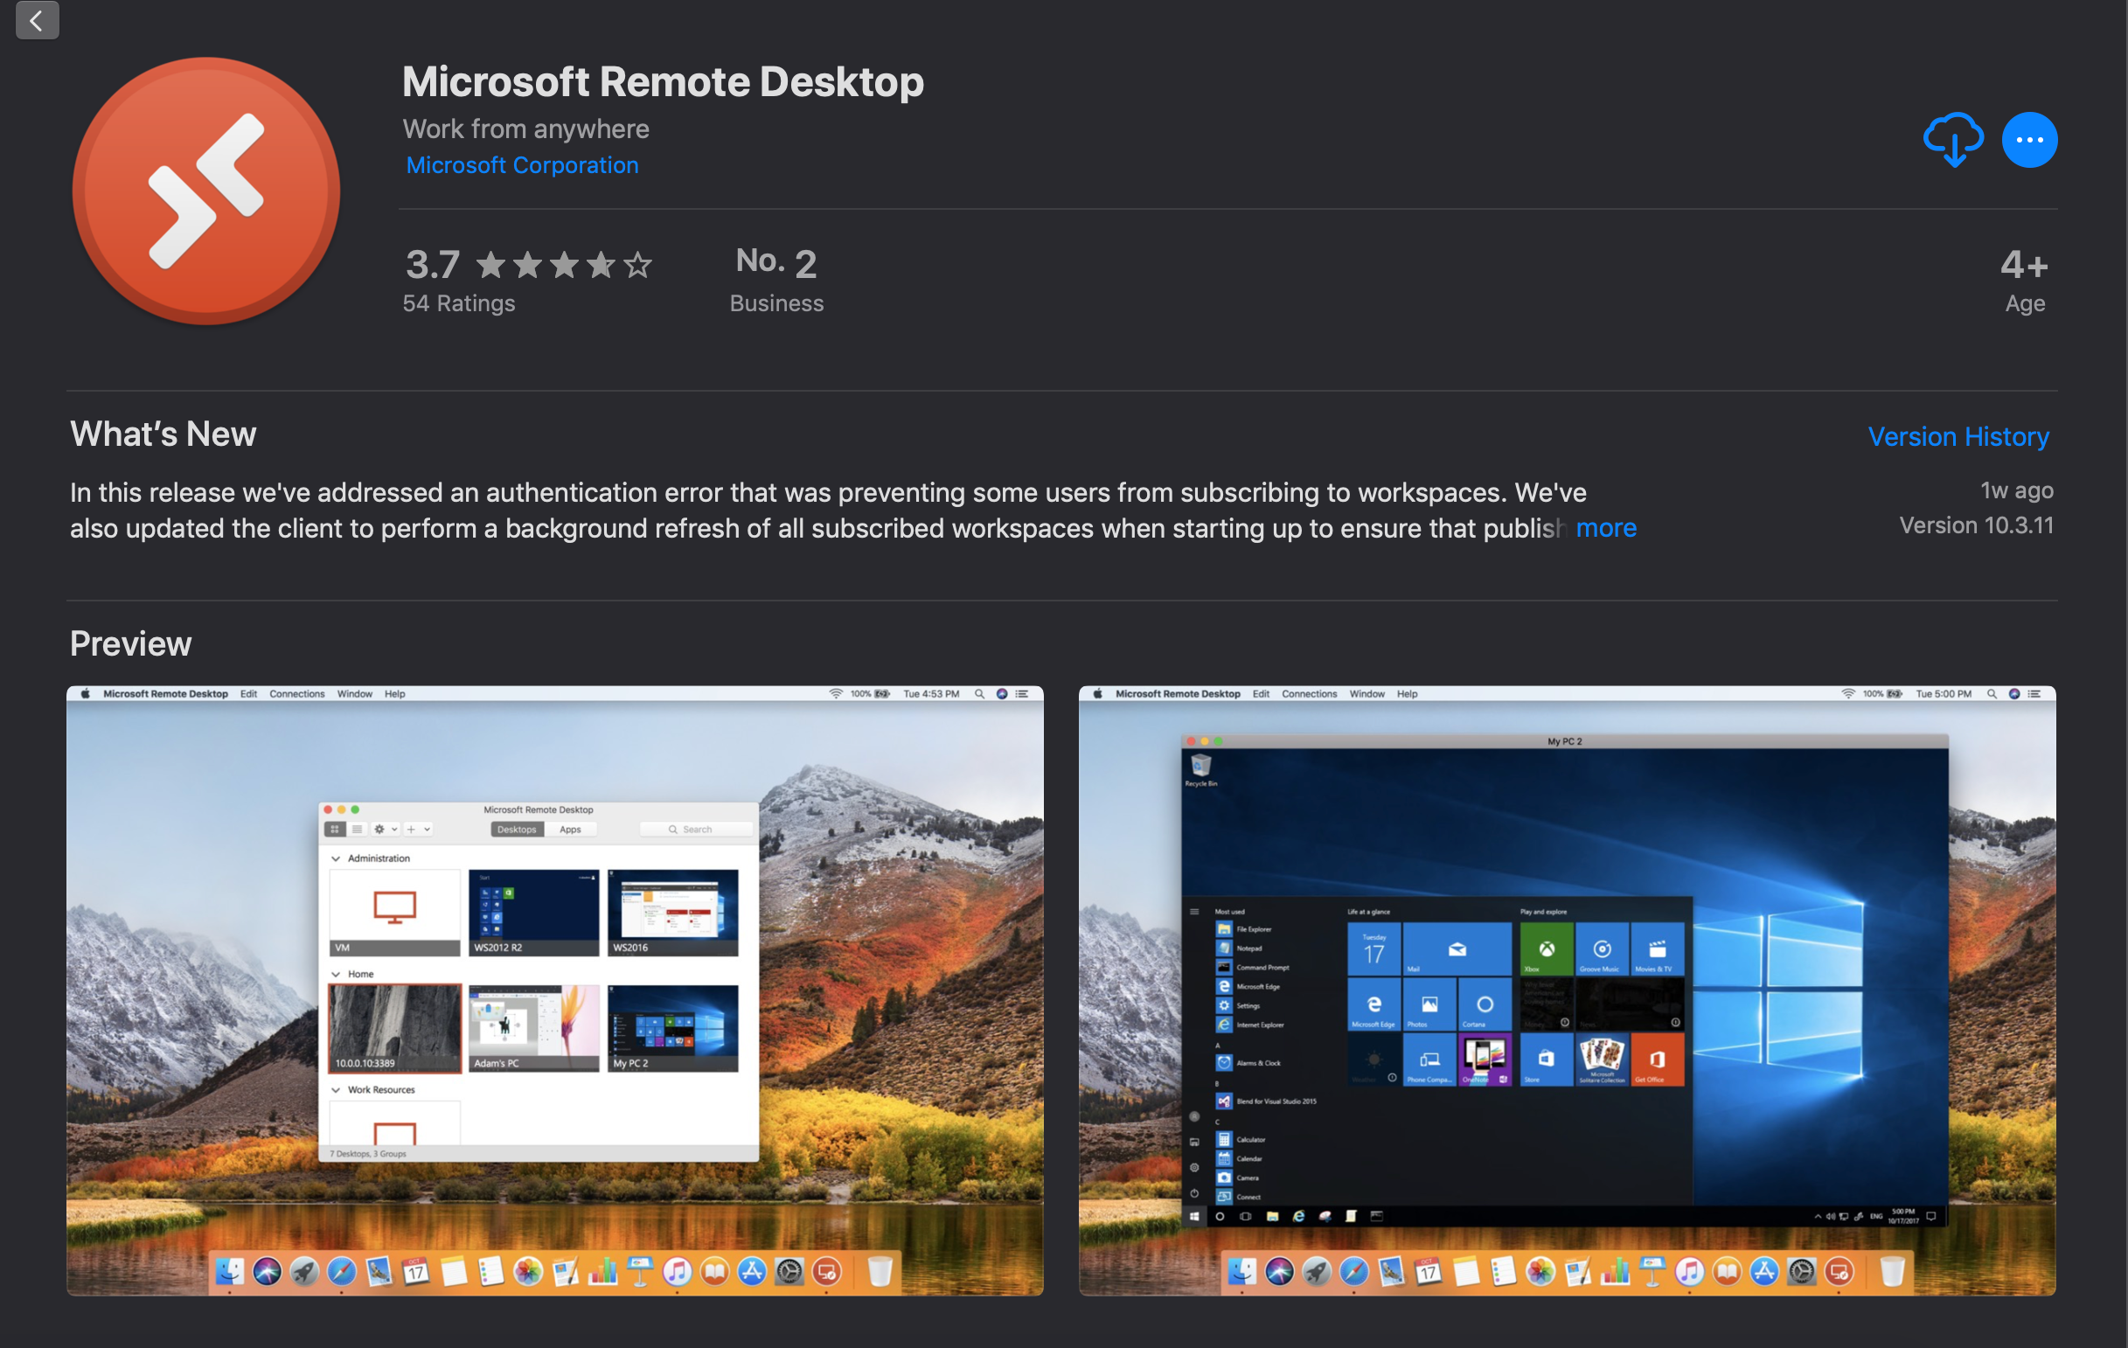Click App Store dock icon in first preview
This screenshot has width=2128, height=1348.
751,1271
